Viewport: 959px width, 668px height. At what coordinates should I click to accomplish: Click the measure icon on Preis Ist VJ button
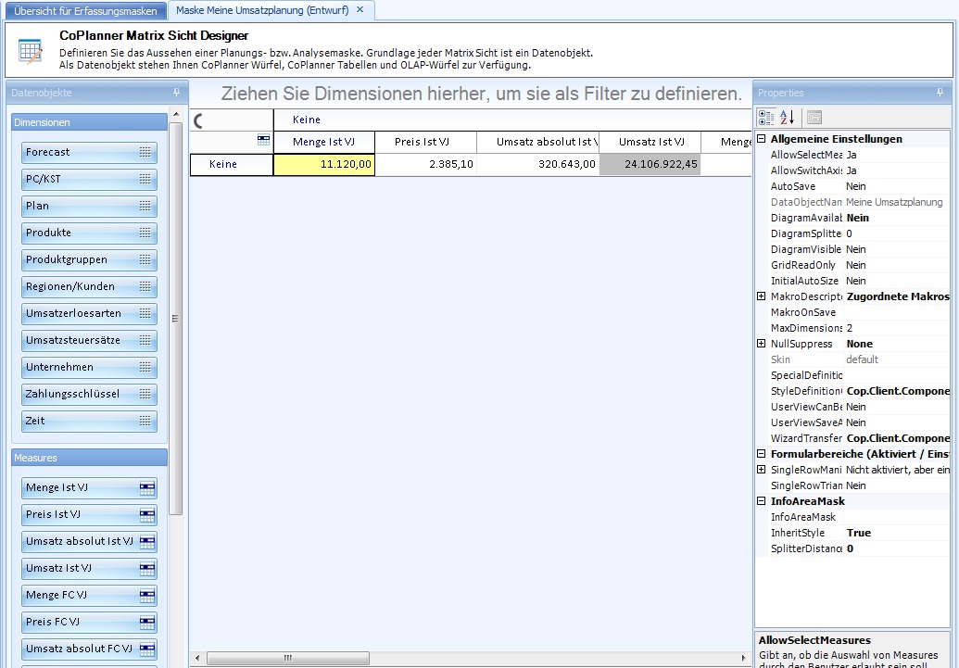tap(147, 515)
